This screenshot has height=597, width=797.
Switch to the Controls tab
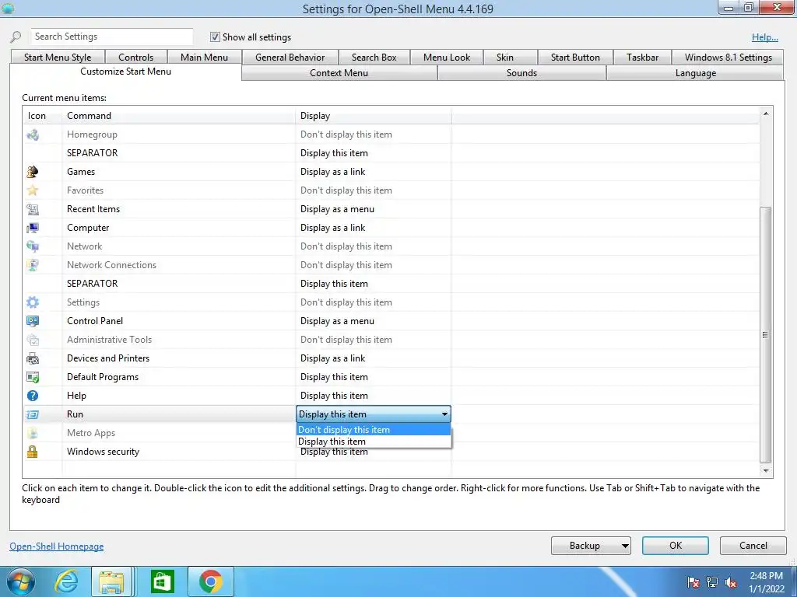[x=135, y=58]
